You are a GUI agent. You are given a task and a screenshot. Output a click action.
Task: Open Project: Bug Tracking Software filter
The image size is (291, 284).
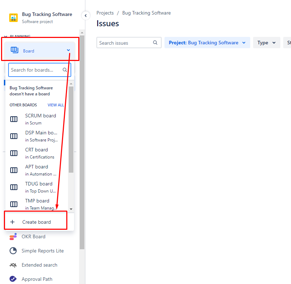(x=207, y=43)
